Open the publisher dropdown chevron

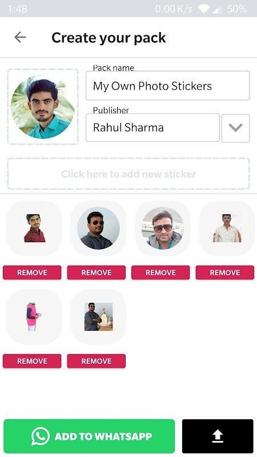pyautogui.click(x=235, y=128)
